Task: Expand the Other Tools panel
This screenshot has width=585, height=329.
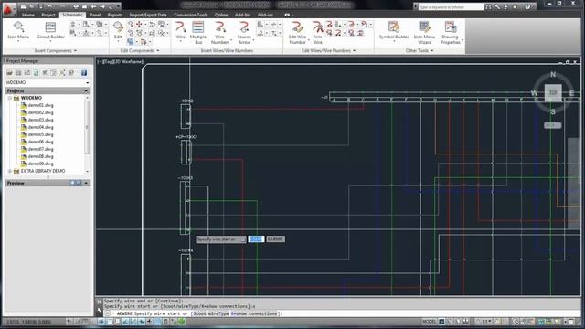Action: 420,51
